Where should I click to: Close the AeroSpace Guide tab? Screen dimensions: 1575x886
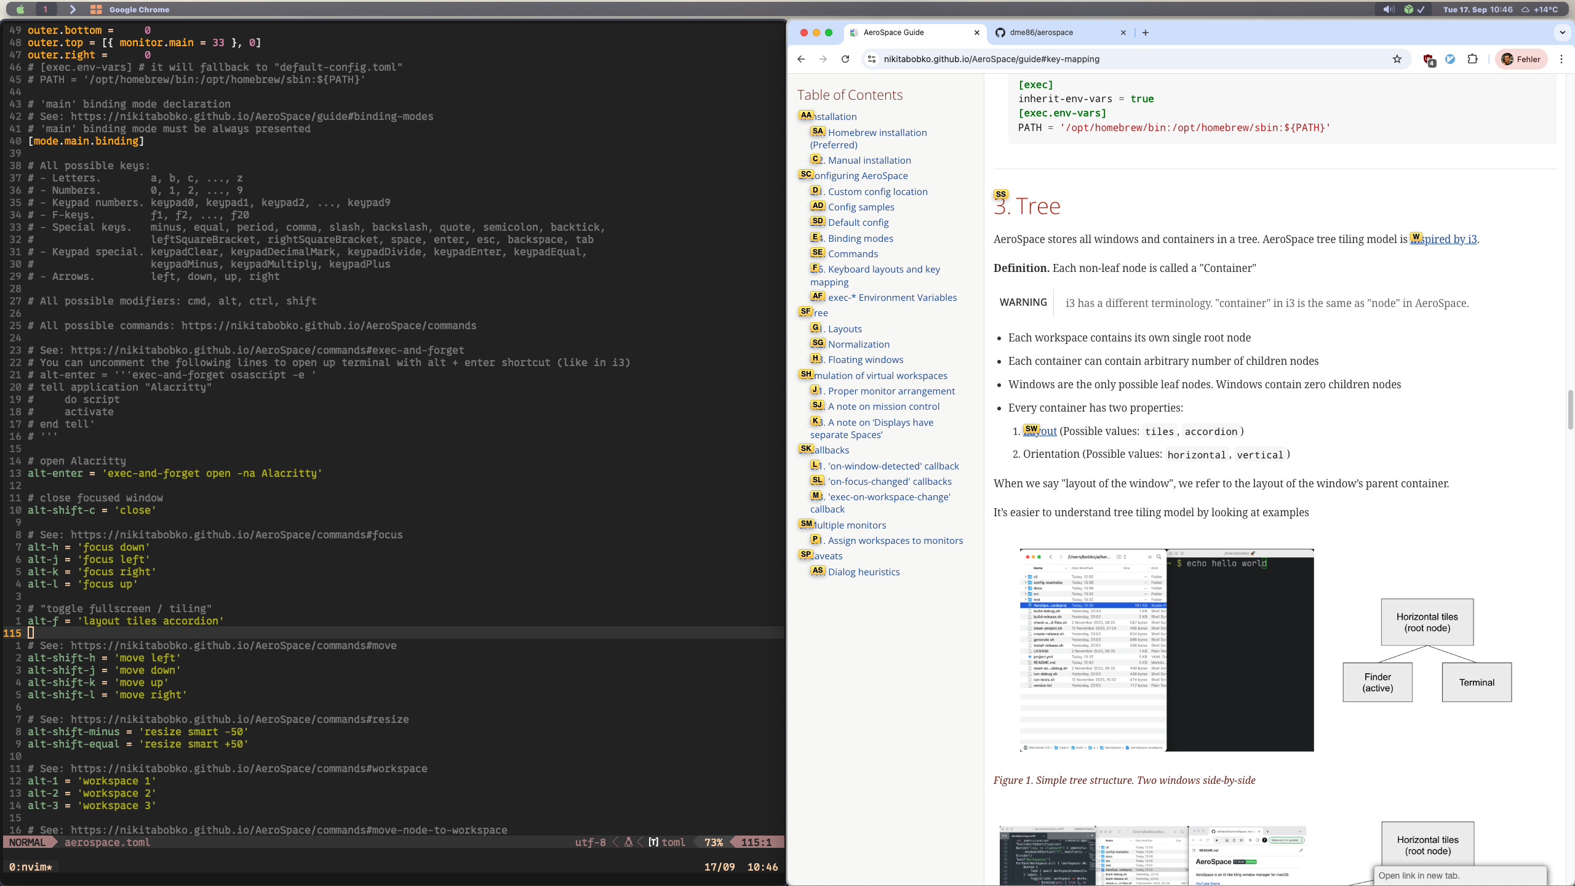[x=977, y=33]
